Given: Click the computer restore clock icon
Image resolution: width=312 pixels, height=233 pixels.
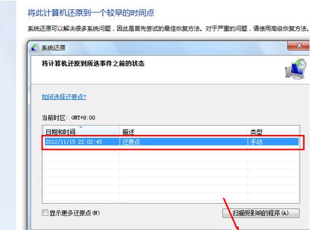Looking at the screenshot, I should tap(296, 69).
